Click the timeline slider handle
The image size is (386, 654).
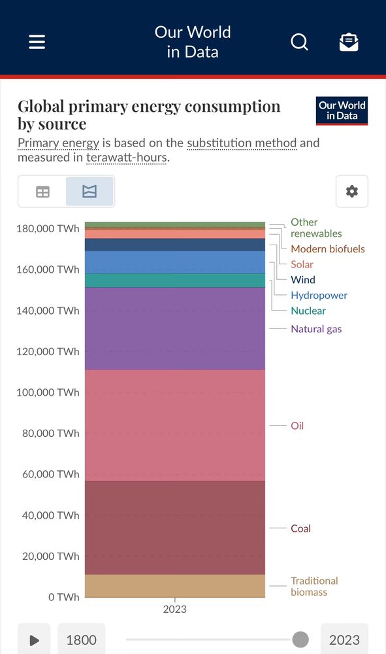(300, 639)
